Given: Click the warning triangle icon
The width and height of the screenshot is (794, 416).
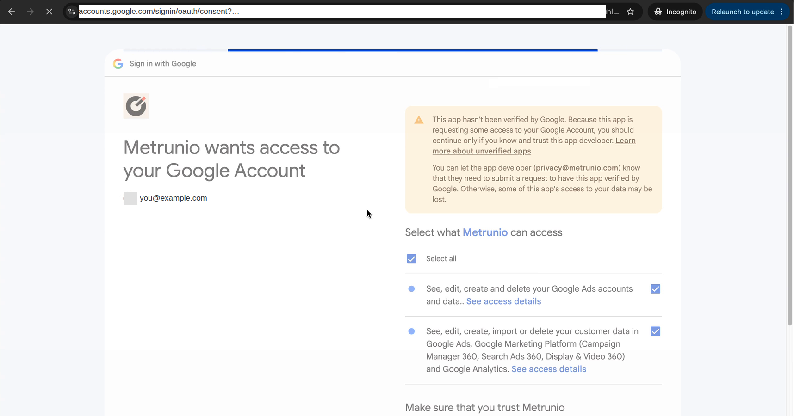Looking at the screenshot, I should click(419, 120).
